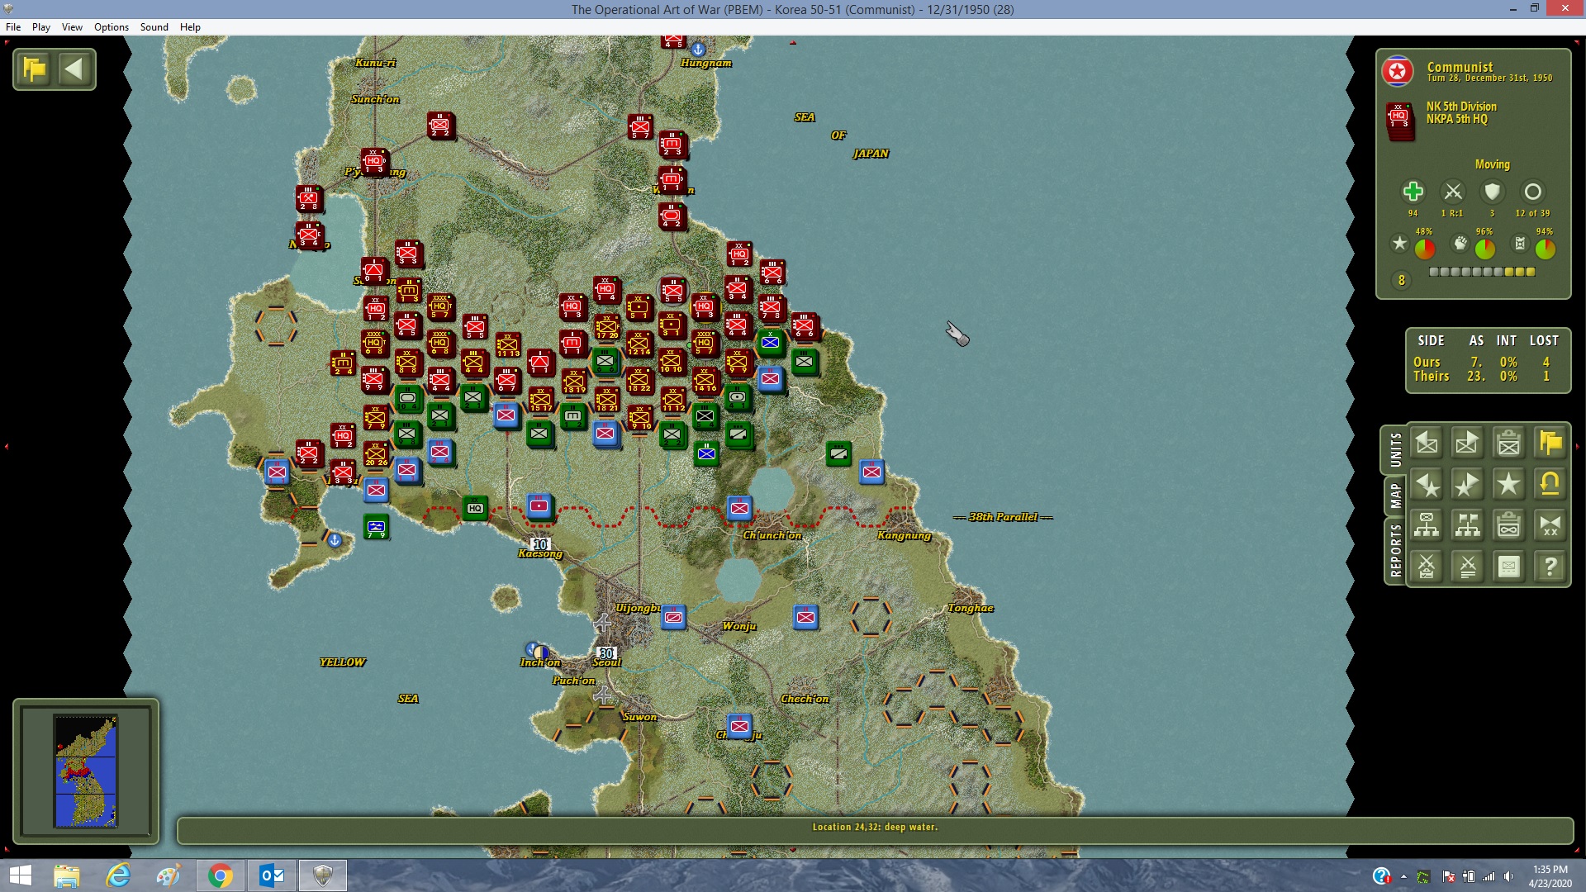Open the unit clipboard report icon
The height and width of the screenshot is (892, 1586).
pos(1509,444)
